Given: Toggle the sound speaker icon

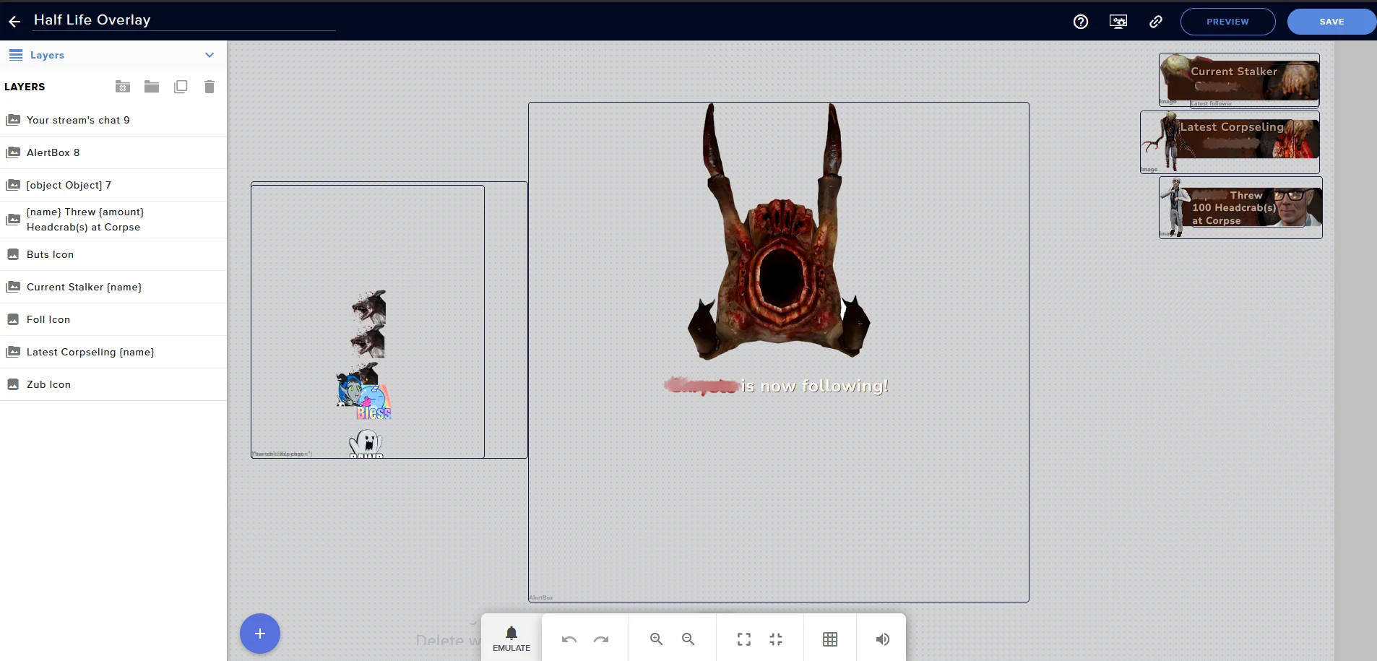Looking at the screenshot, I should pos(882,639).
